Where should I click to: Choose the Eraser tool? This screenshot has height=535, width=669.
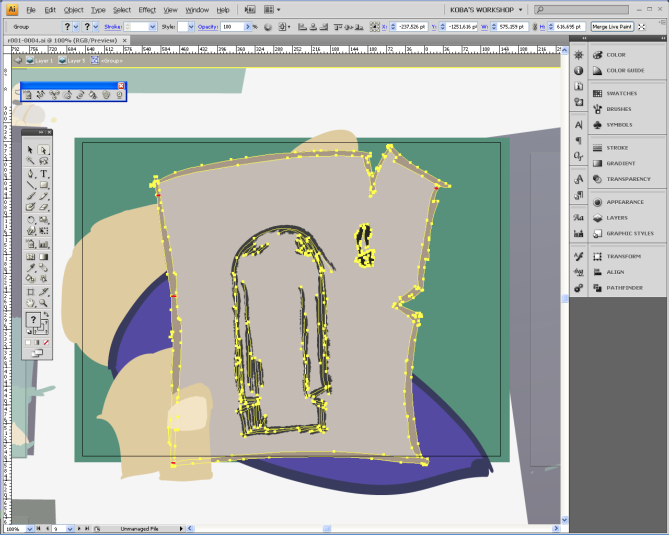pos(44,207)
